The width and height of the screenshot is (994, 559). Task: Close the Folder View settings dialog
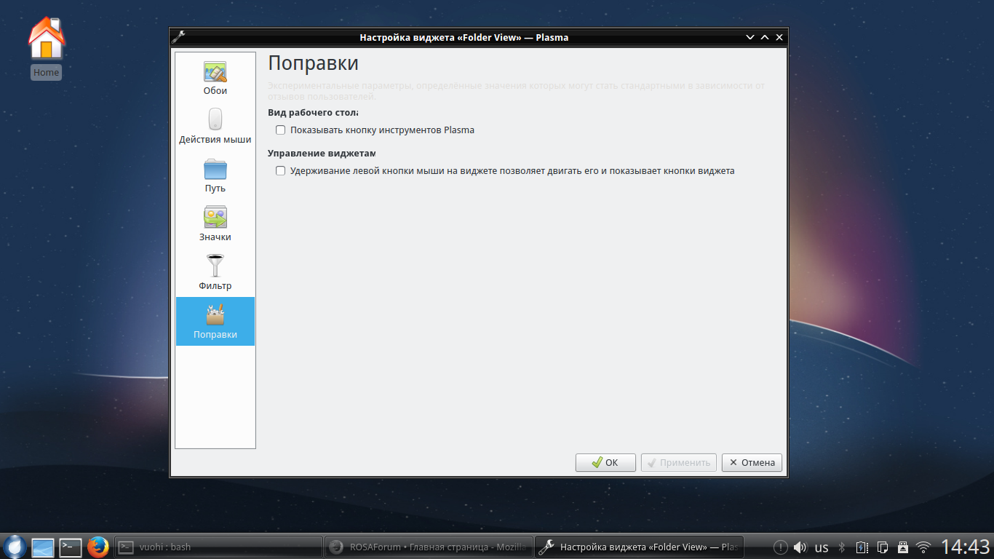pos(779,37)
